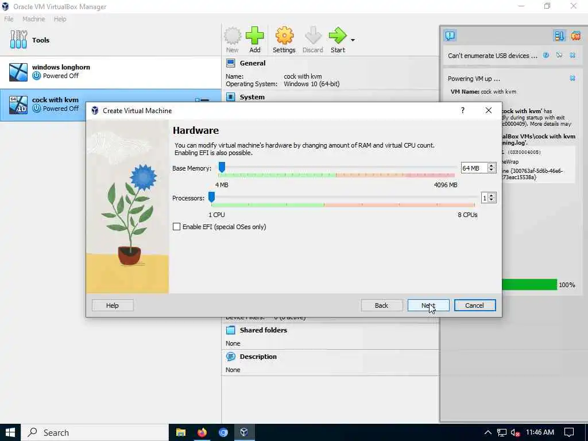The image size is (588, 441).
Task: Click the green Start arrow icon
Action: pos(338,36)
